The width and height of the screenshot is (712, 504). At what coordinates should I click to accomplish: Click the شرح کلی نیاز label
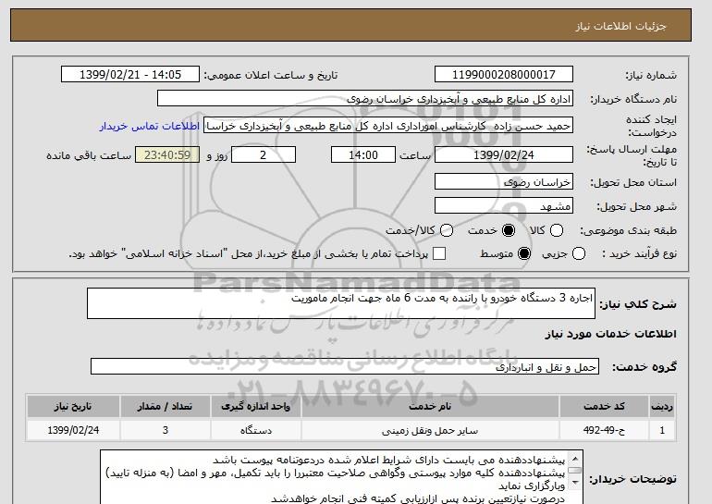(638, 304)
